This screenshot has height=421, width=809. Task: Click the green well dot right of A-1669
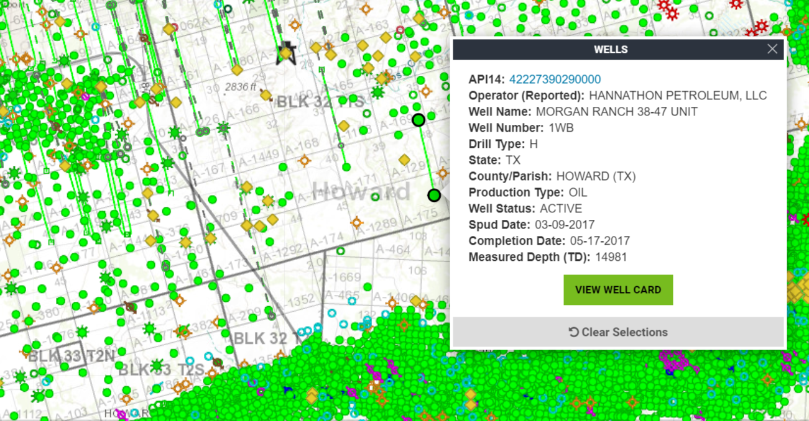click(368, 287)
